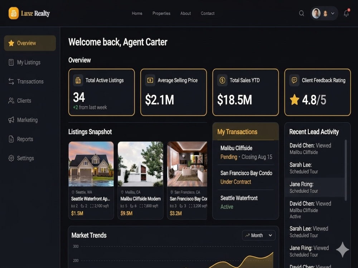Open the Seattle Waterfront transaction
Screen dimensions: 358x268
[x=246, y=202]
